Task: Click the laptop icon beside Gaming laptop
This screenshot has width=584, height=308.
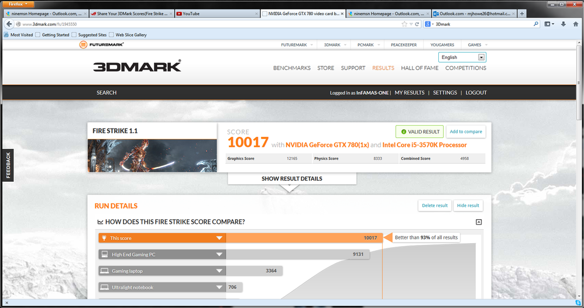Action: tap(105, 271)
